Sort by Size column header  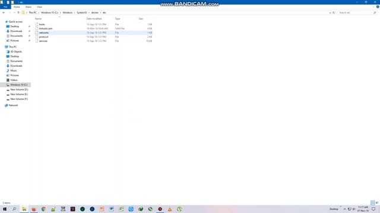[141, 18]
